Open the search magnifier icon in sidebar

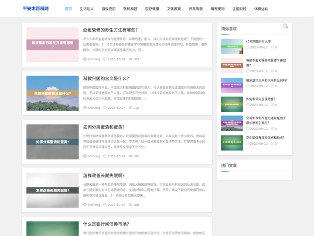pyautogui.click(x=286, y=26)
